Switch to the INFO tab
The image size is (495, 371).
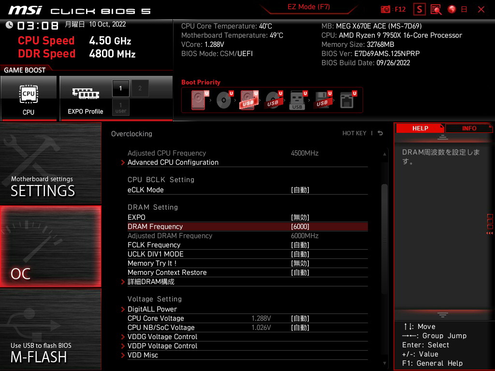tap(469, 128)
